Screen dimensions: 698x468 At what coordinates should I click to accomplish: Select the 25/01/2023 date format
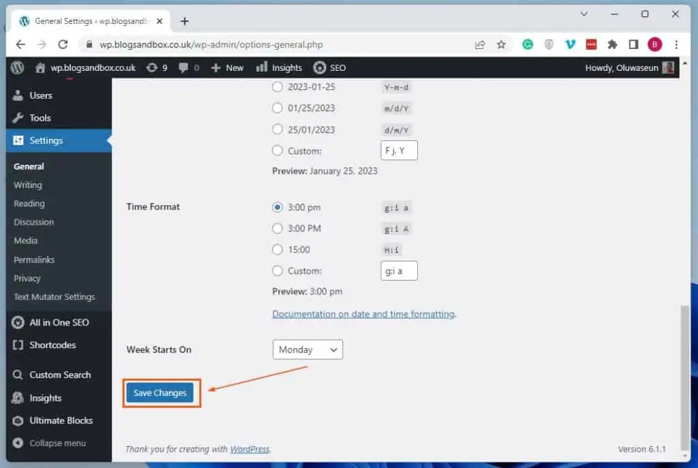pyautogui.click(x=277, y=129)
